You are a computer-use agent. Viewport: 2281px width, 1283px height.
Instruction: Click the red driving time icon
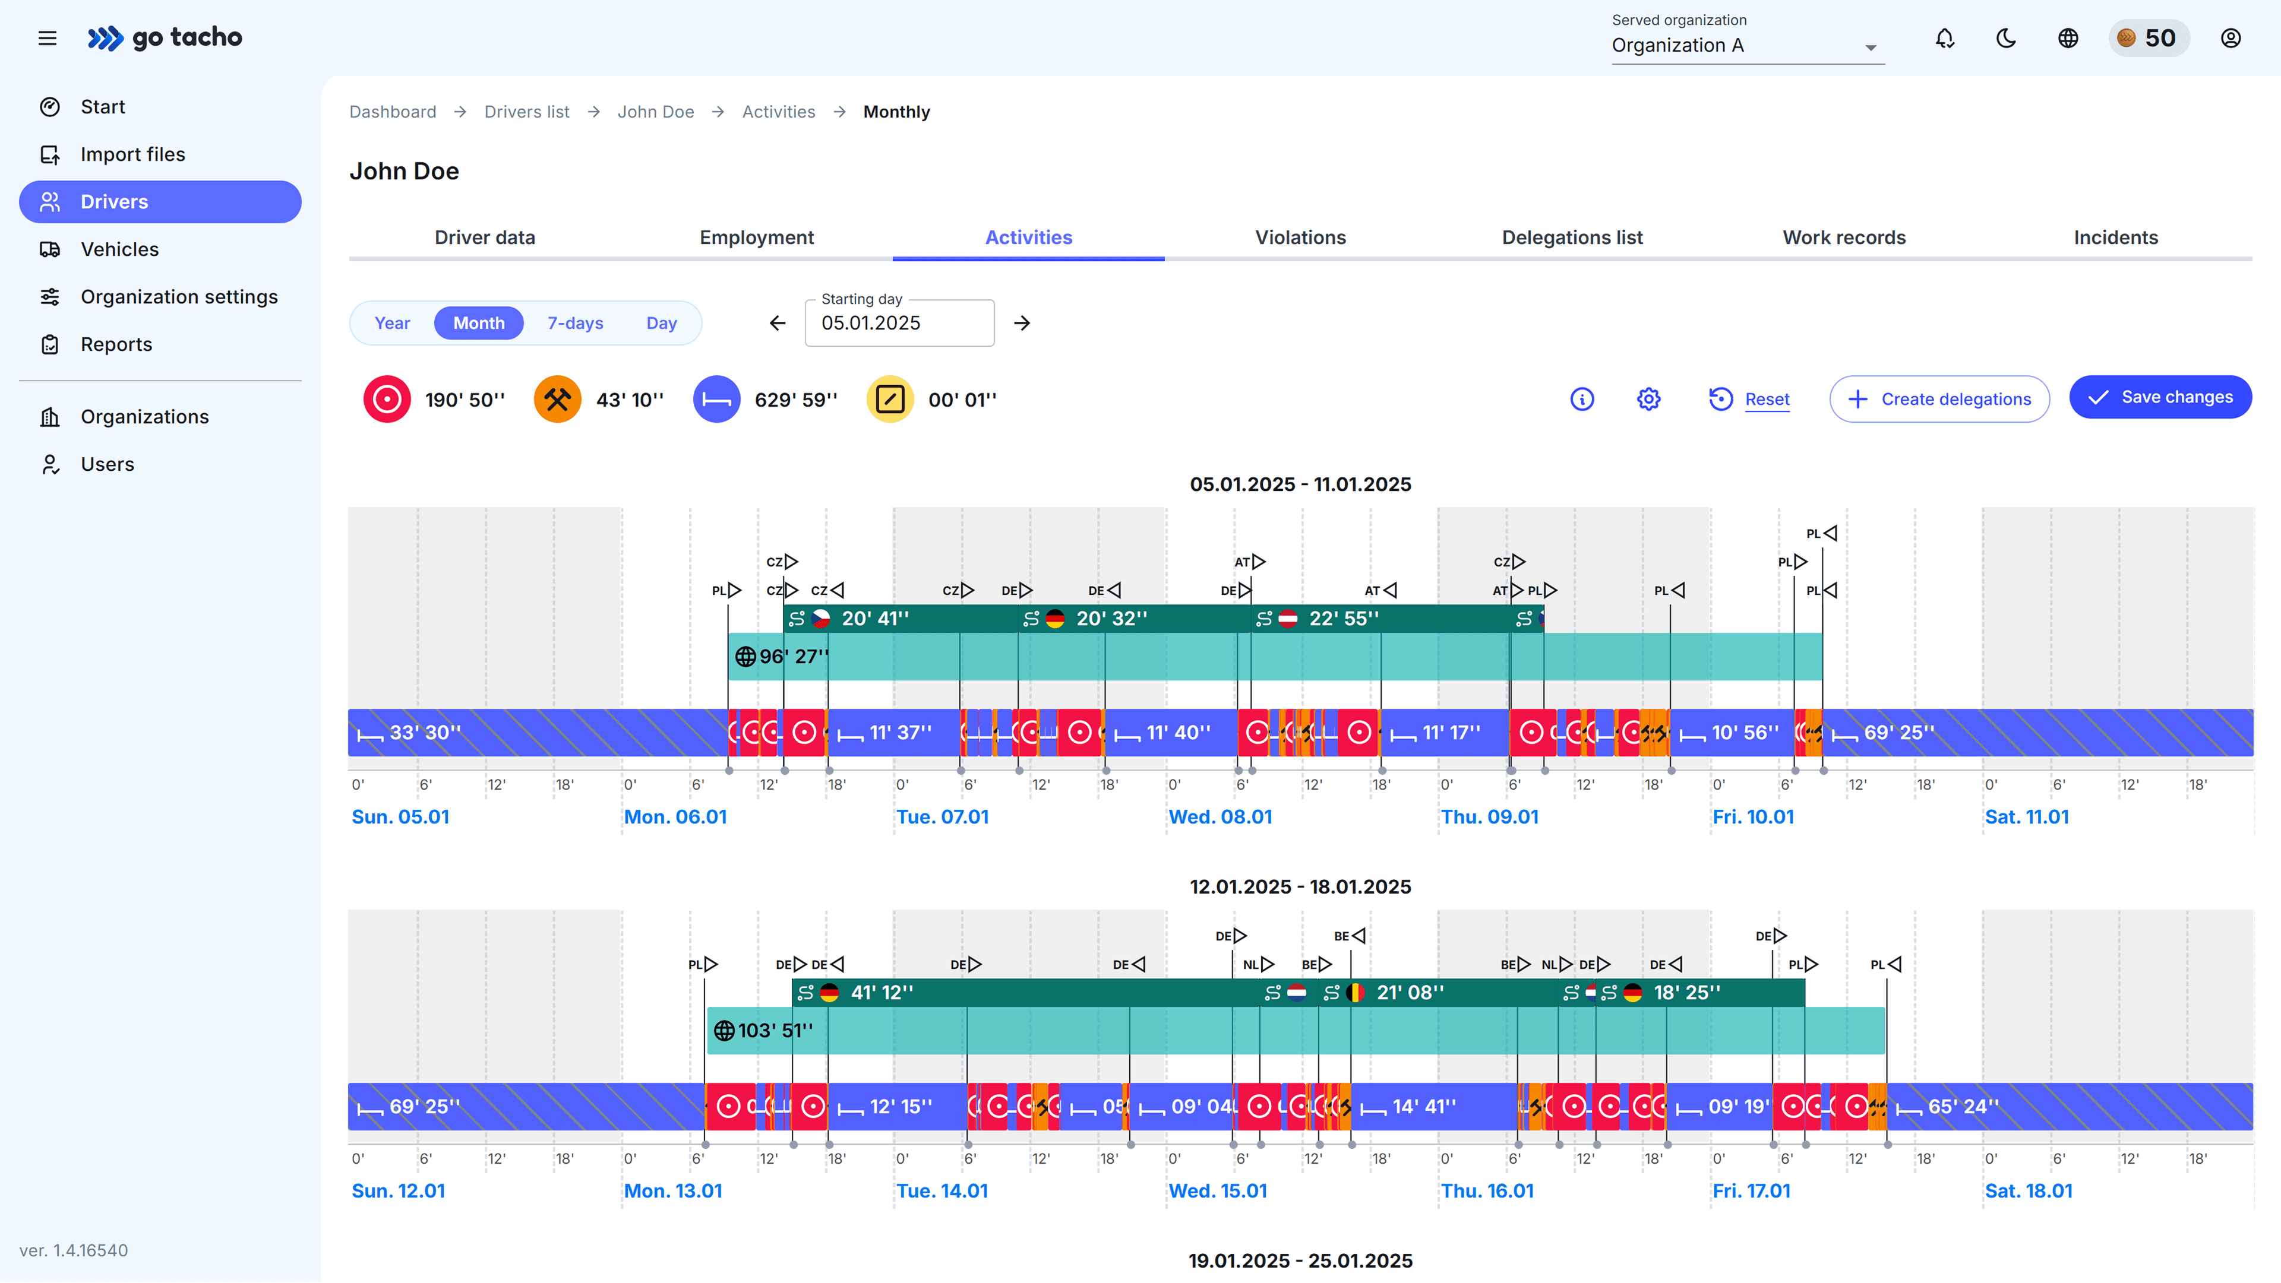click(387, 399)
